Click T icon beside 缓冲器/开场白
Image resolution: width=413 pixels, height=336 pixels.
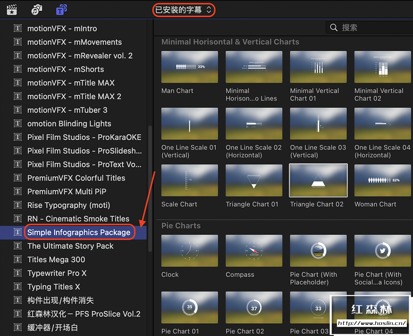(x=18, y=327)
